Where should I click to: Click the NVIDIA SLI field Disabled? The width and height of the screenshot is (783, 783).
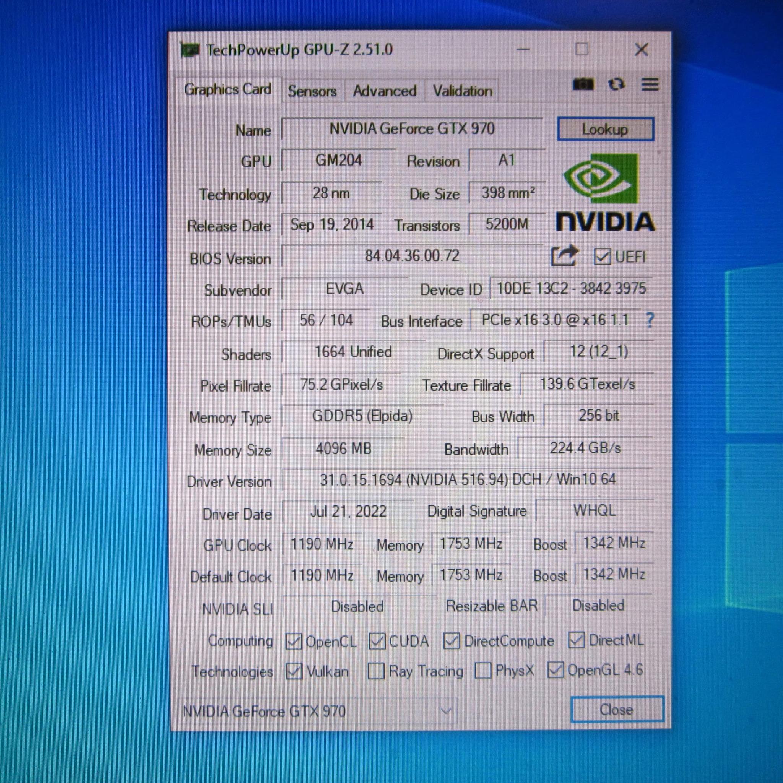tap(359, 607)
